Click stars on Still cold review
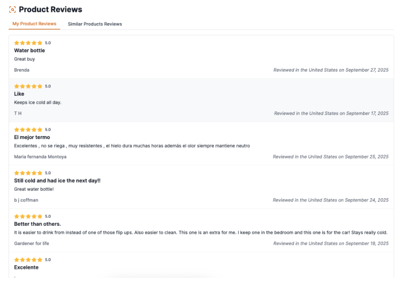The height and width of the screenshot is (281, 400). coord(28,173)
